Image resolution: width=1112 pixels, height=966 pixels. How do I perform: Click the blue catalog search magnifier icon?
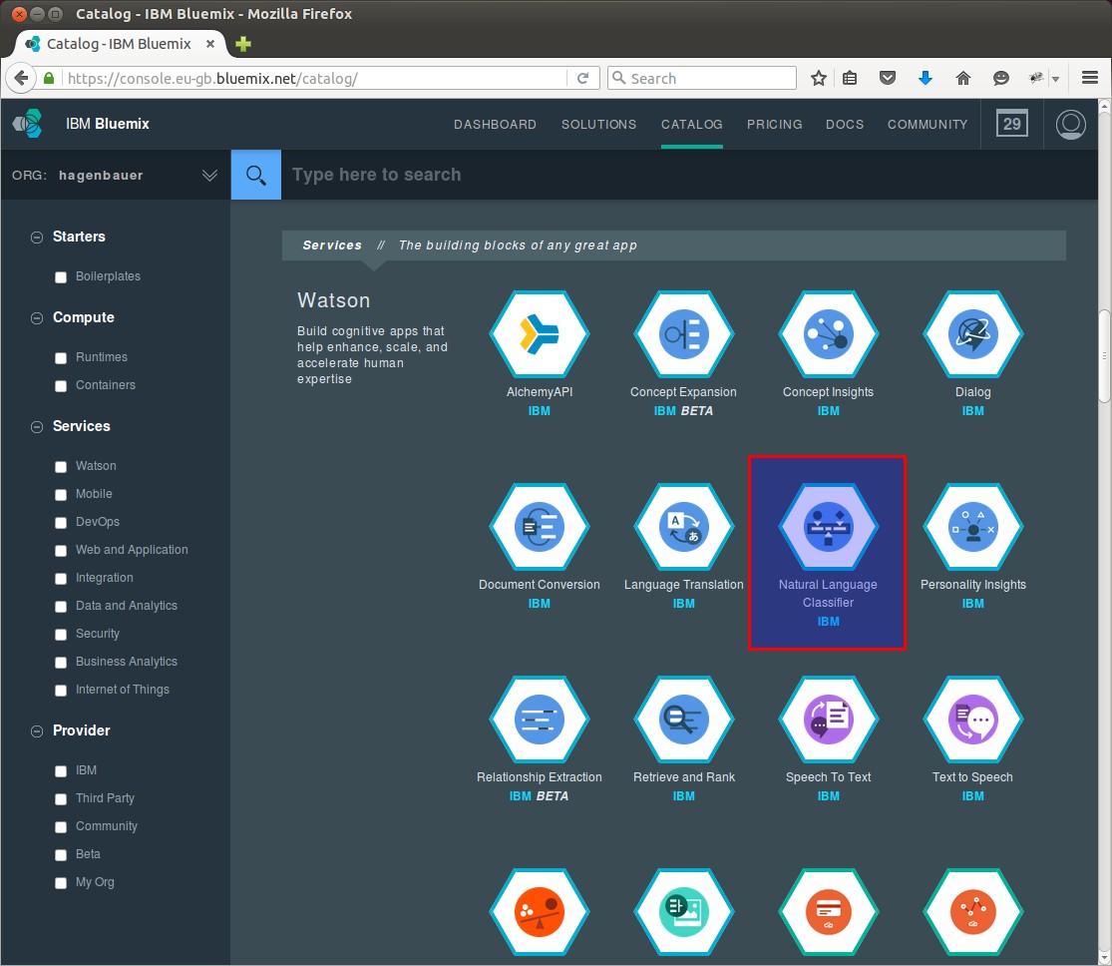256,175
